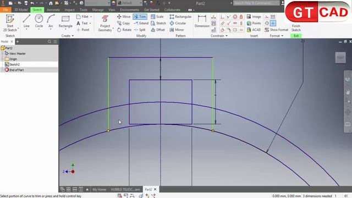Screen dimensions: 352x198
Task: Select Sketch2 in model browser
Action: click(14, 64)
